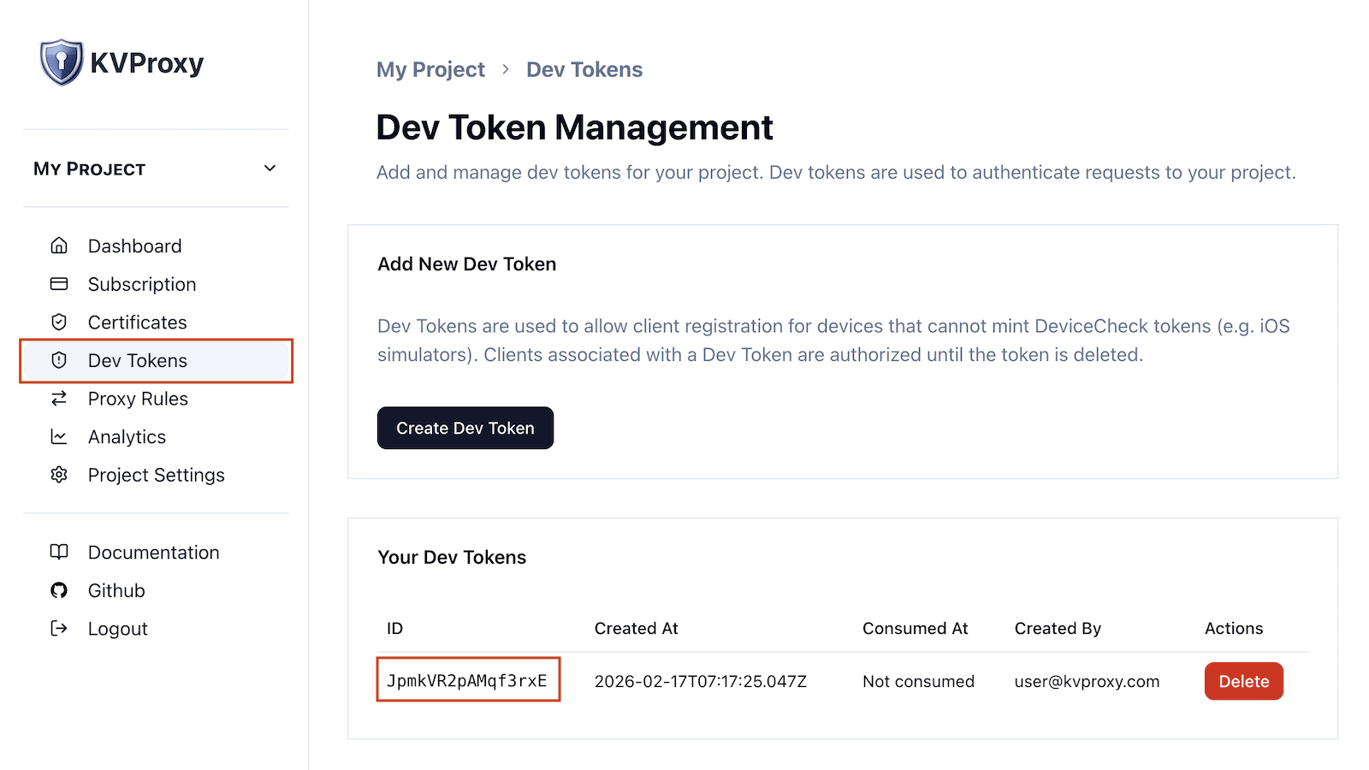Click the Github octocat icon
The width and height of the screenshot is (1369, 770).
(59, 590)
